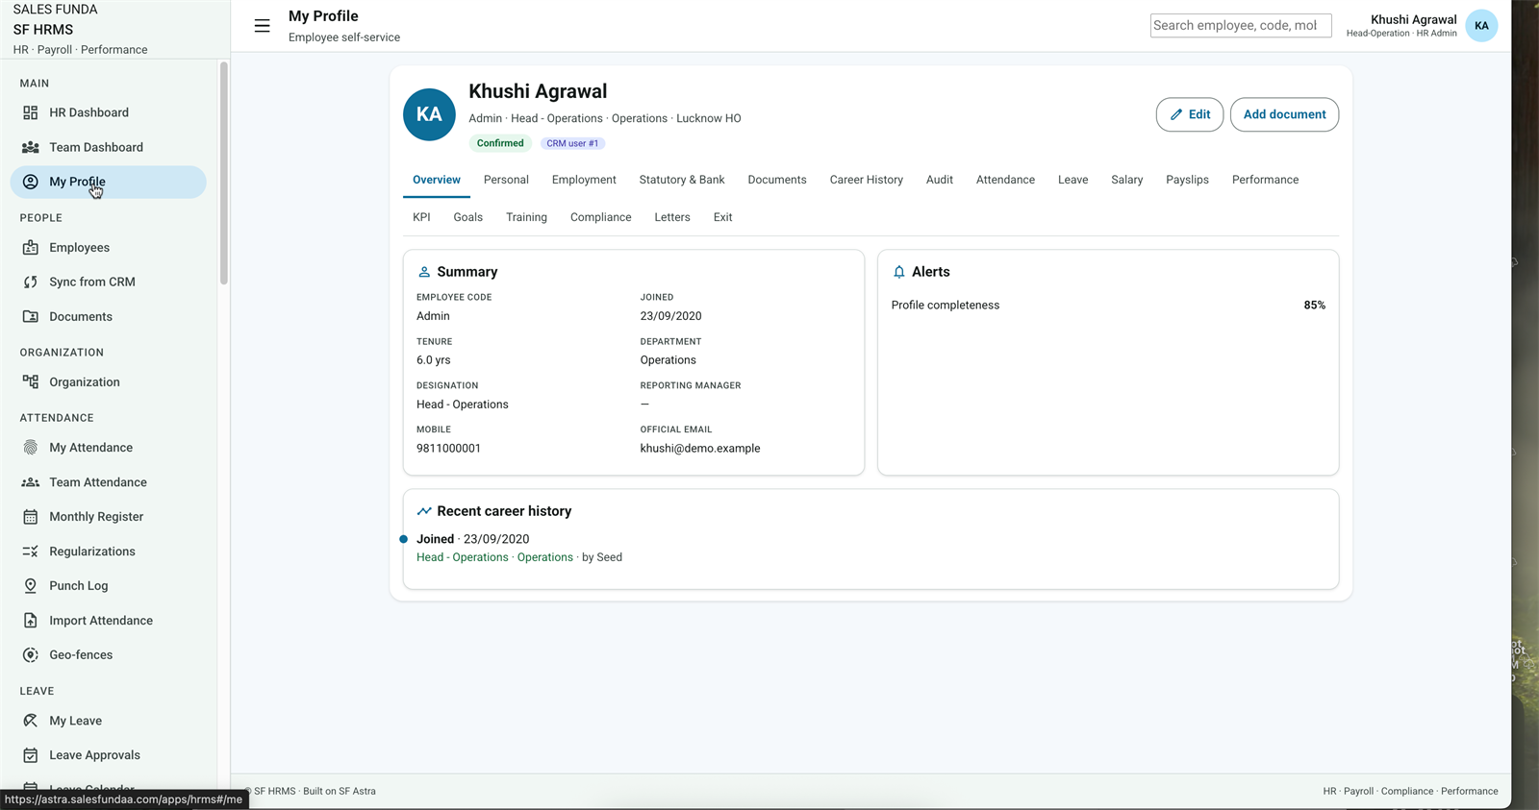Screen dimensions: 1539x810
Task: Switch to the Overview tab
Action: 437,180
